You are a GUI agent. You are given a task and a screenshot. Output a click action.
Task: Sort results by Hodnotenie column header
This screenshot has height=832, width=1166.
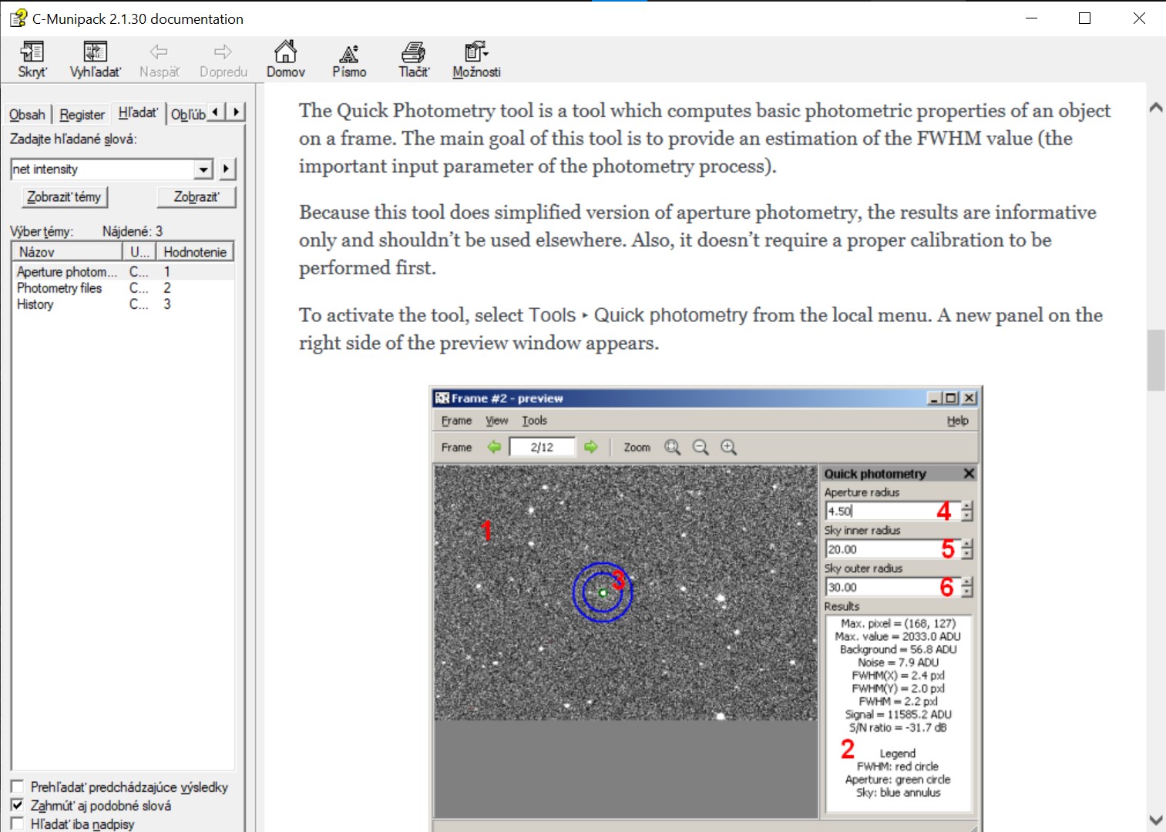point(195,252)
